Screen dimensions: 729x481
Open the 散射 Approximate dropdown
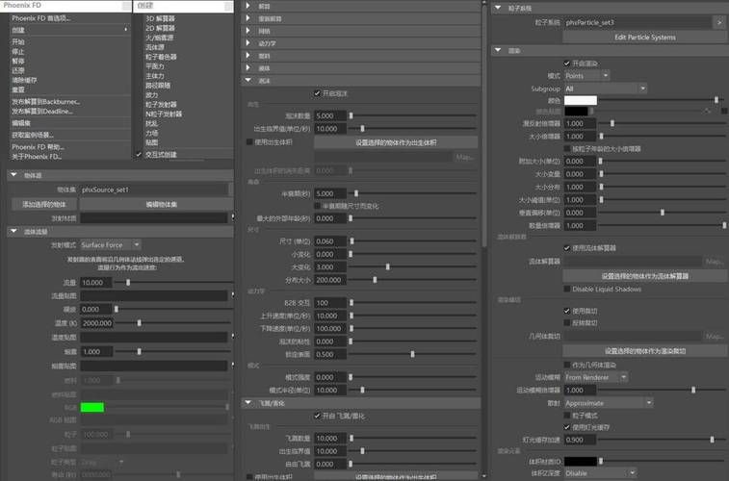tap(607, 402)
